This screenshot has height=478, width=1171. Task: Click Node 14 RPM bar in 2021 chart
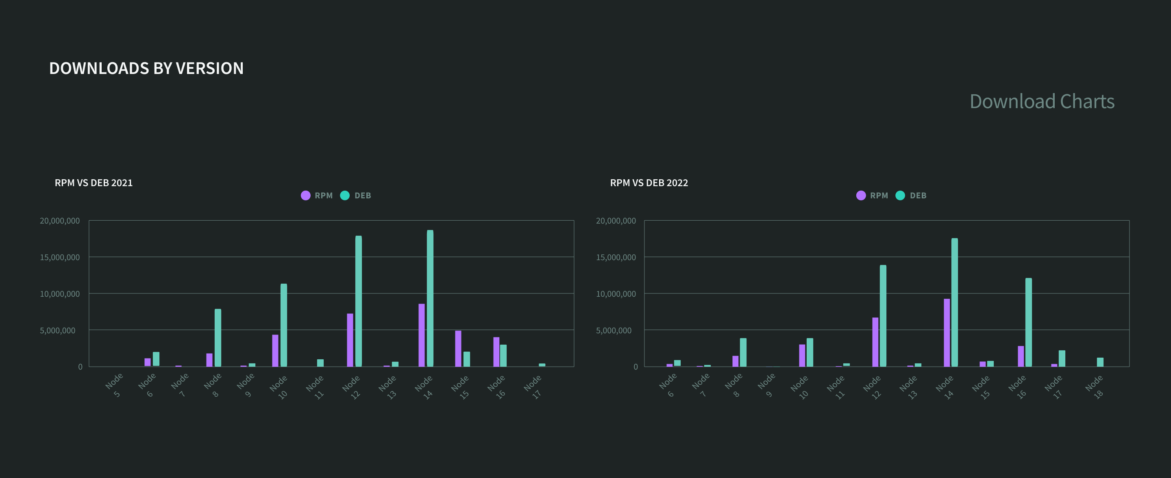pyautogui.click(x=421, y=335)
